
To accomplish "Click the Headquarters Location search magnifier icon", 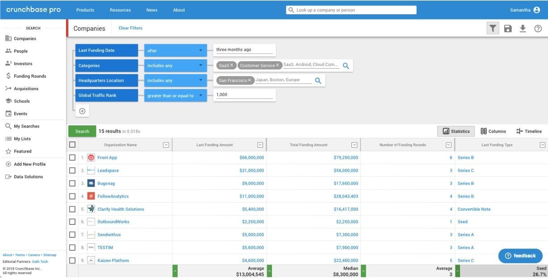I will coord(318,81).
